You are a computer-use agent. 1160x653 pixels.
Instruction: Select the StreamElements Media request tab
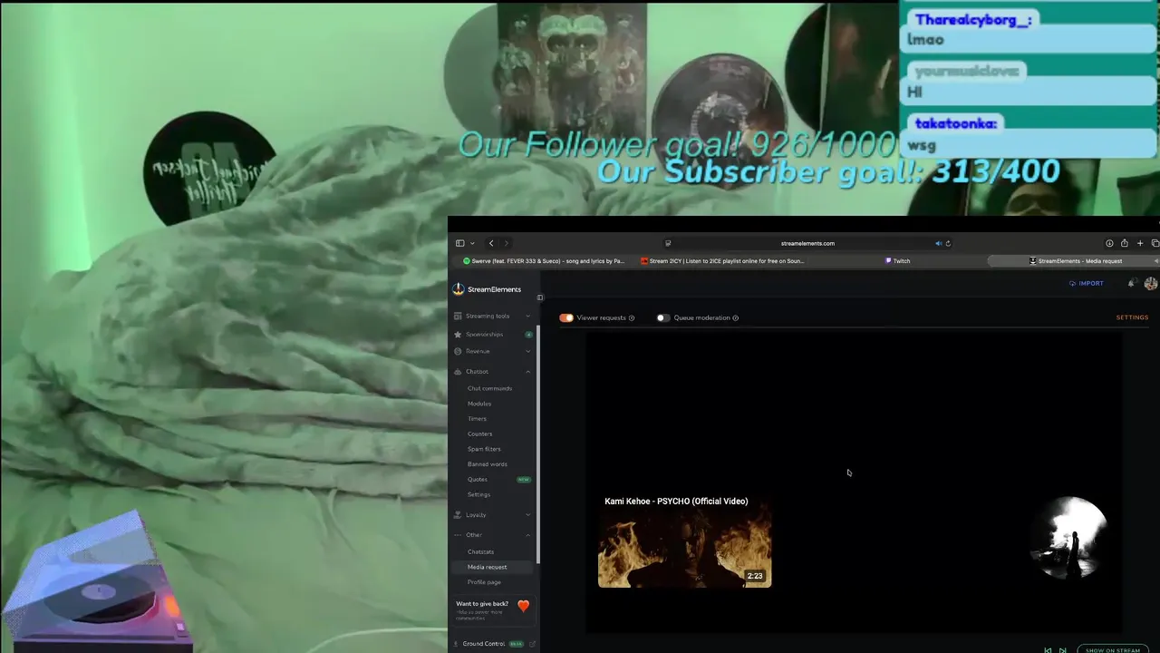tap(1074, 261)
